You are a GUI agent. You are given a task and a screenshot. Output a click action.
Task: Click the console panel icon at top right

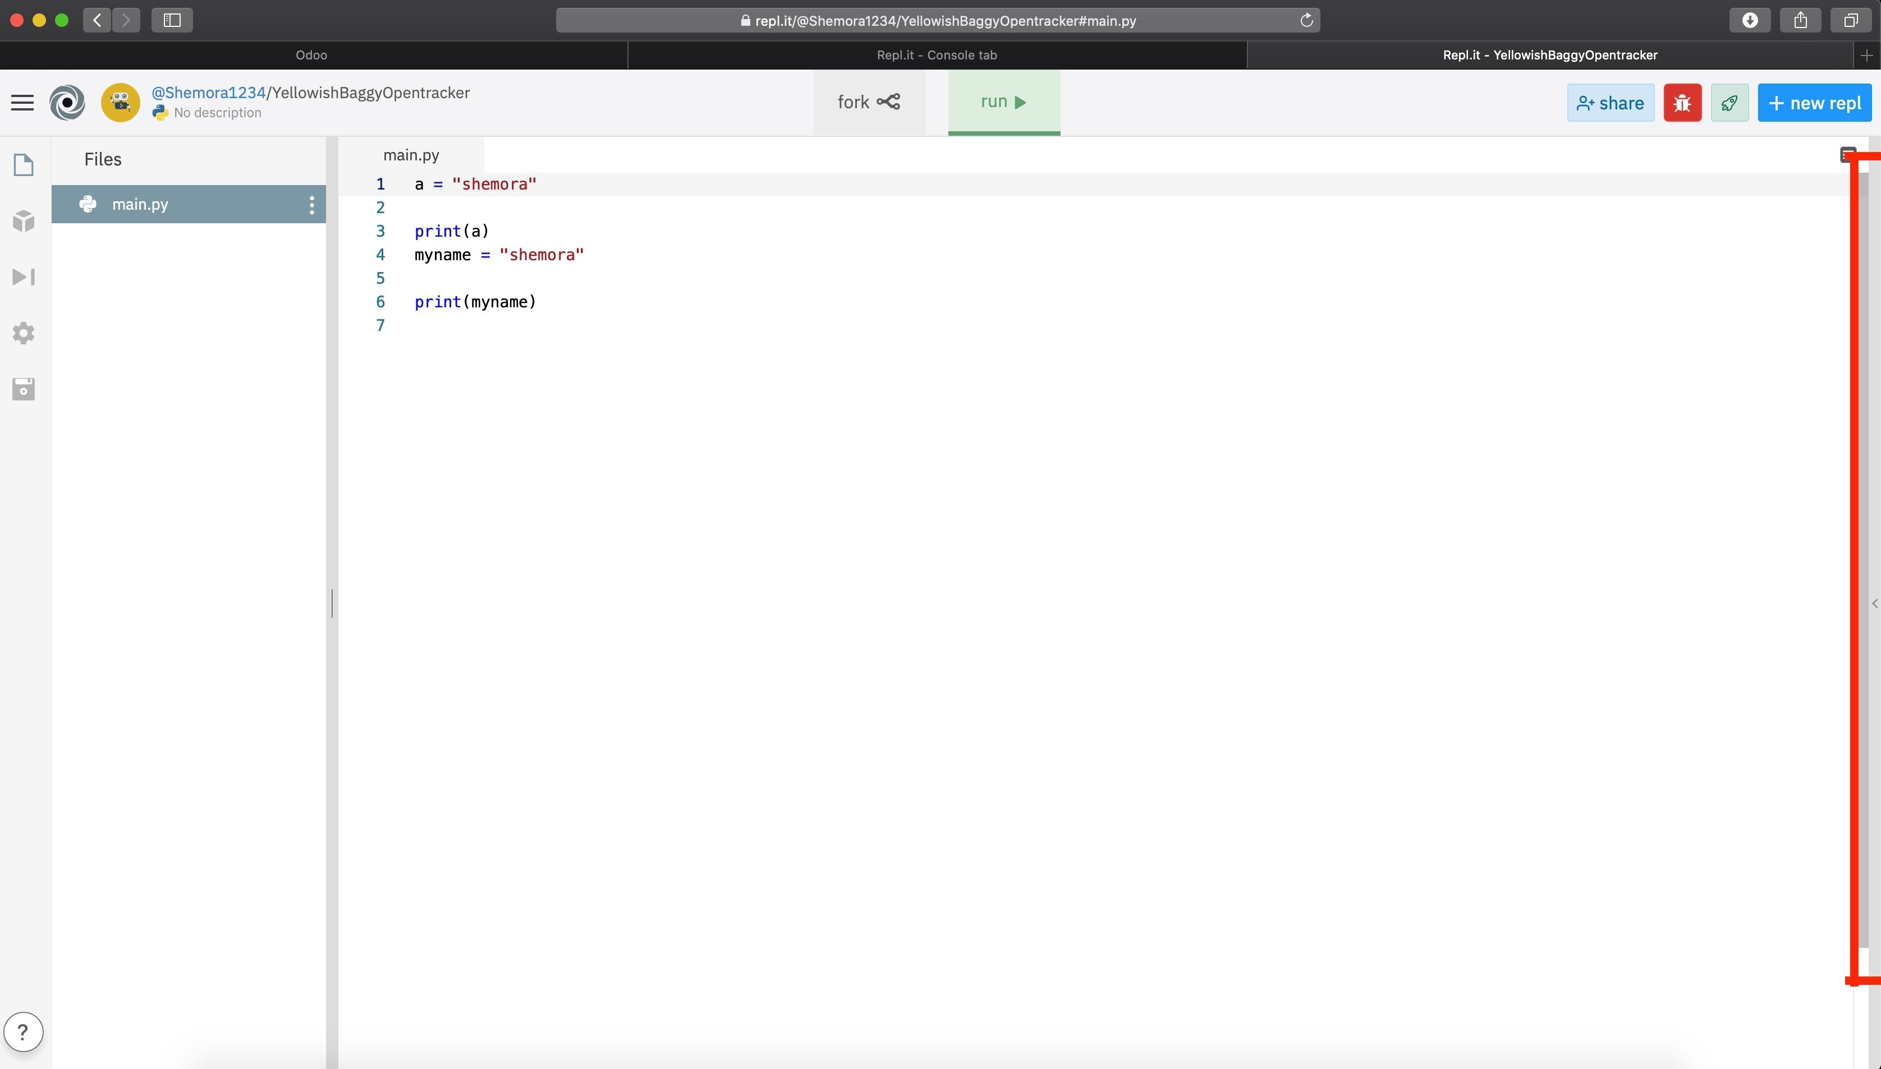point(1847,155)
